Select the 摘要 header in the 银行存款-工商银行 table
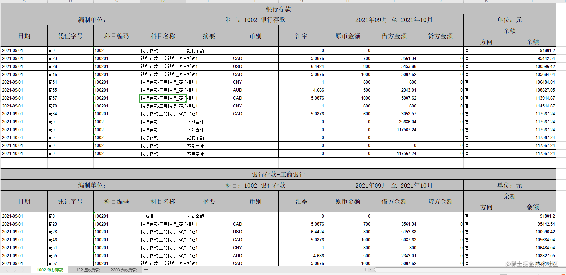The image size is (566, 275). [x=209, y=201]
